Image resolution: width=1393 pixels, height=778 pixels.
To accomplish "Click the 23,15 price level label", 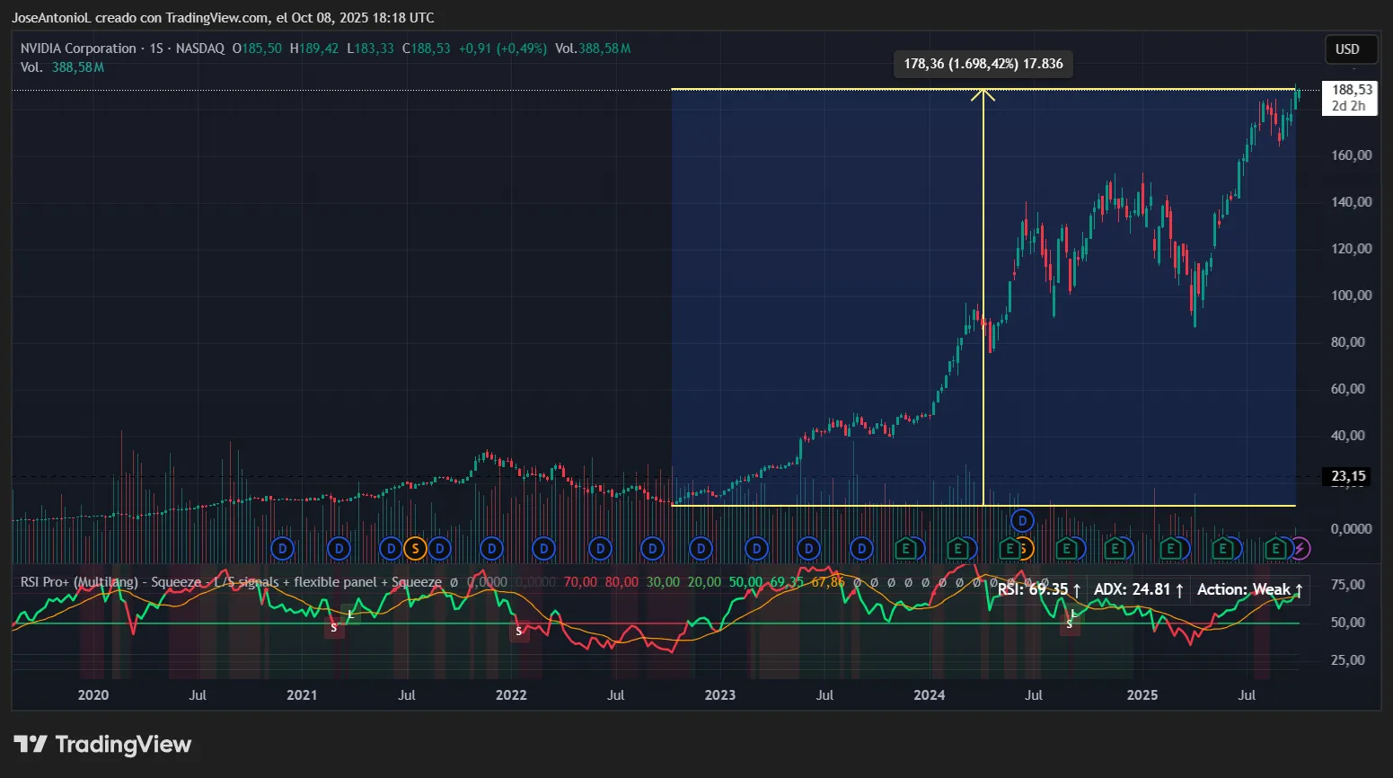I will pos(1347,476).
